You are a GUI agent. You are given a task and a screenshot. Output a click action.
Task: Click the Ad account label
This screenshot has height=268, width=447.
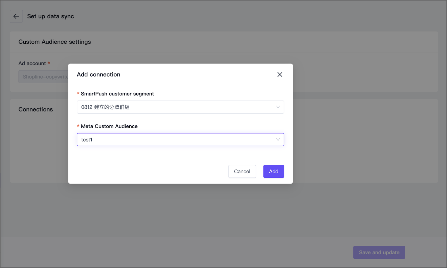[x=32, y=64]
